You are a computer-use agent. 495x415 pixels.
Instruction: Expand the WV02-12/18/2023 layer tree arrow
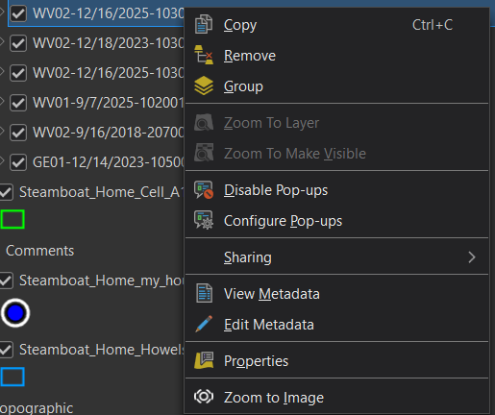(2, 41)
